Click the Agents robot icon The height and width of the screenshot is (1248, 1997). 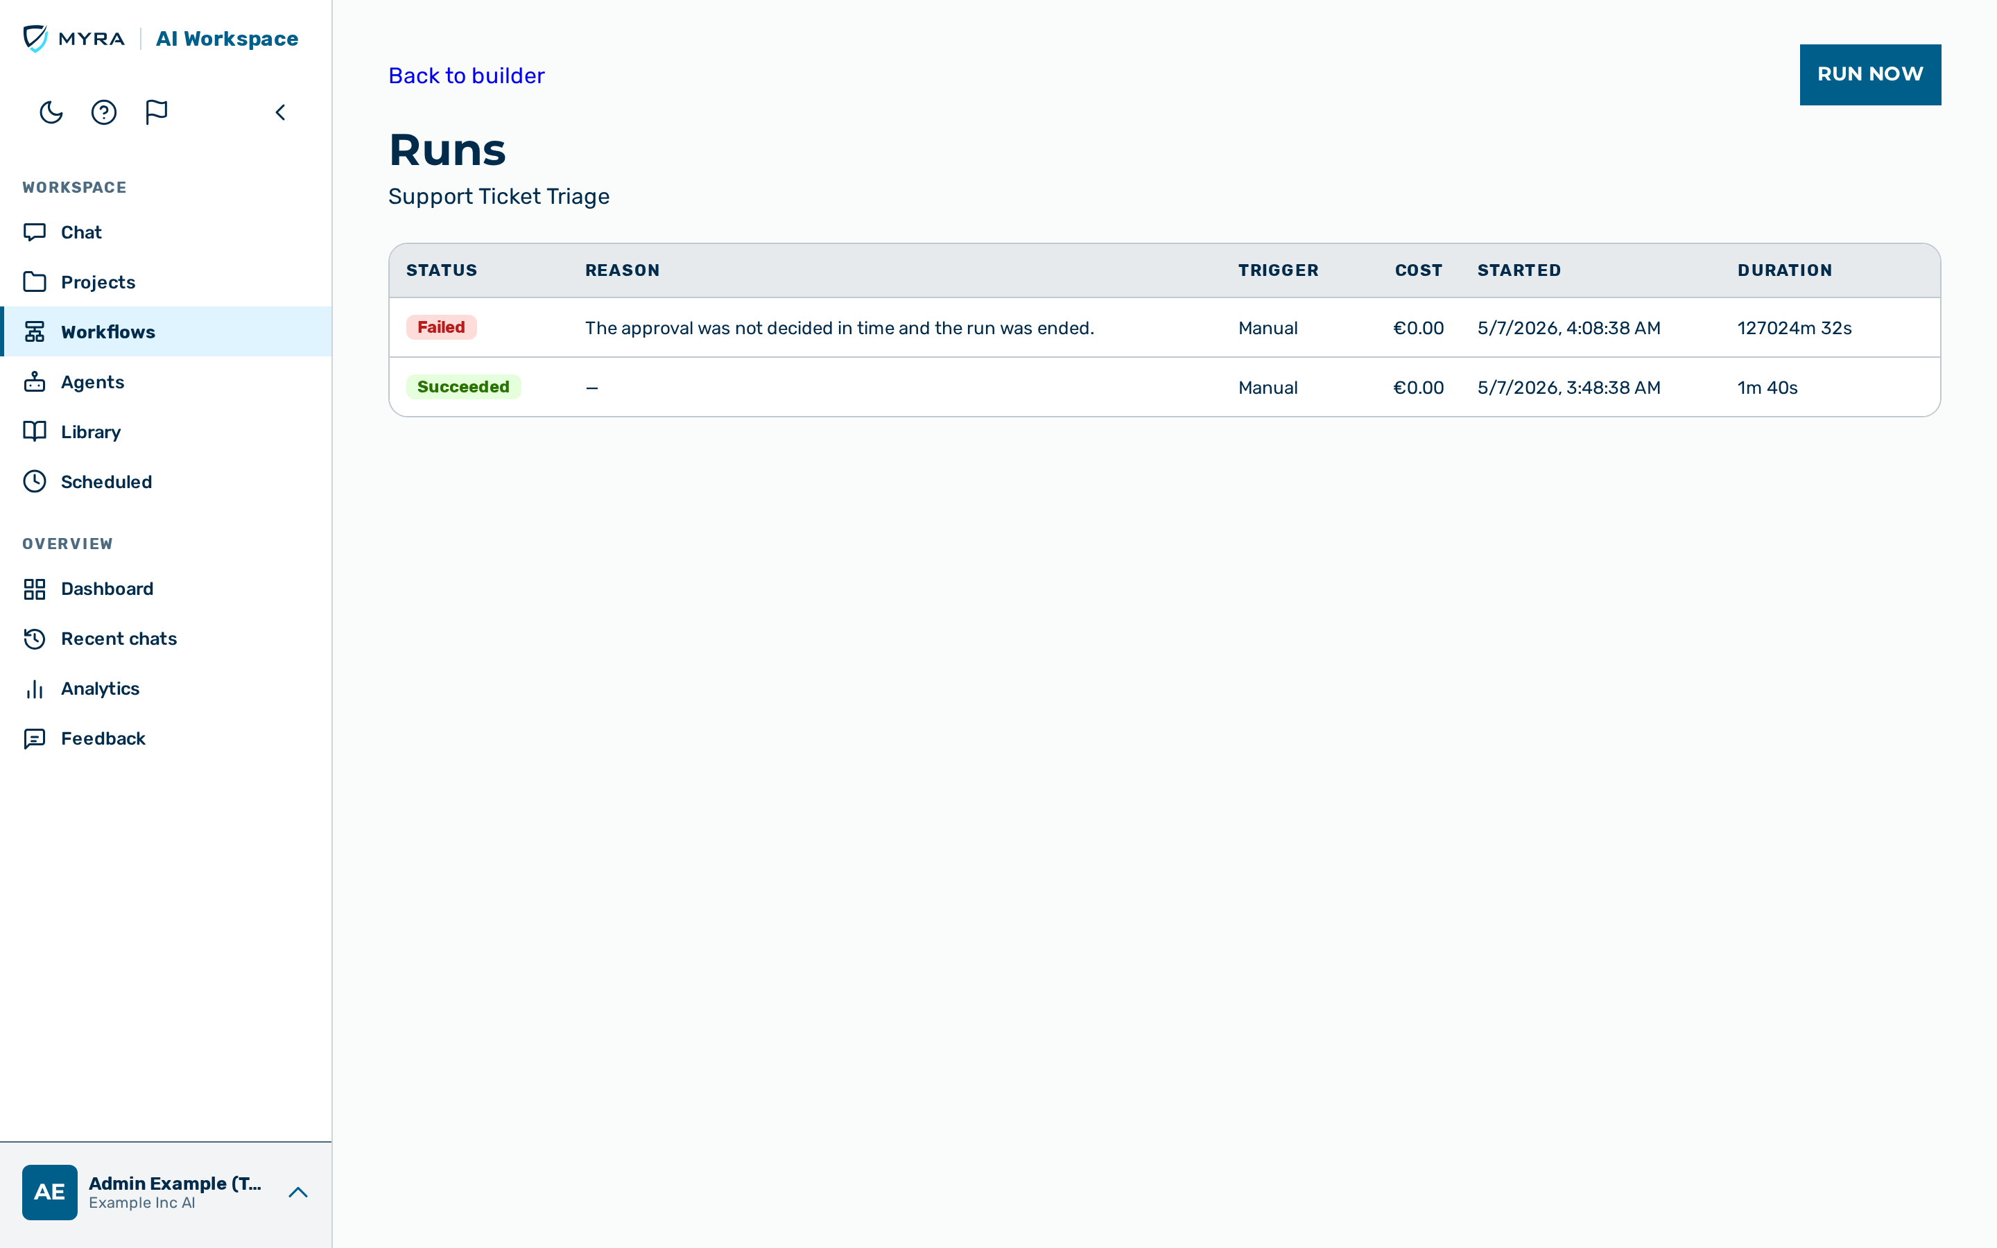click(x=35, y=381)
